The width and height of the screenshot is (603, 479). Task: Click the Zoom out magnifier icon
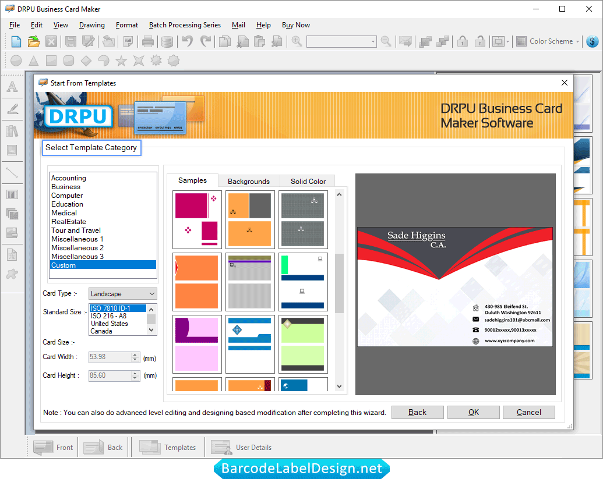click(386, 41)
